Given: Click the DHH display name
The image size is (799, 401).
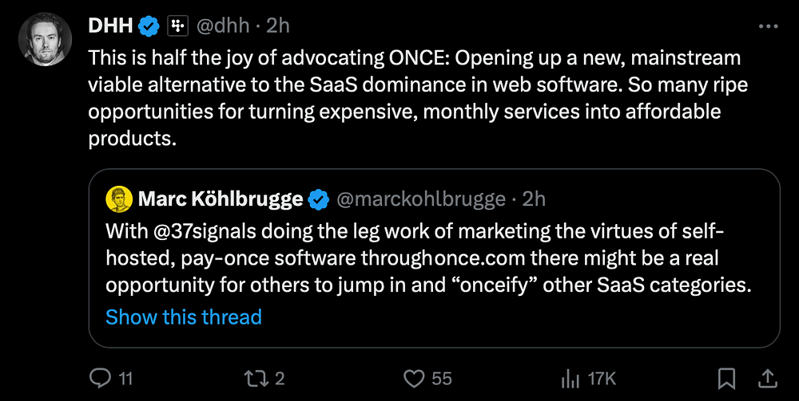Looking at the screenshot, I should (x=110, y=26).
